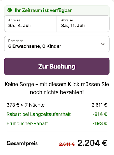Image resolution: width=114 pixels, height=155 pixels.
Task: Select the -214 € discount amount
Action: [x=100, y=114]
